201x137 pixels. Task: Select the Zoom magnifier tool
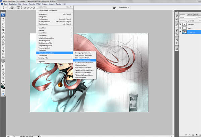[3, 81]
